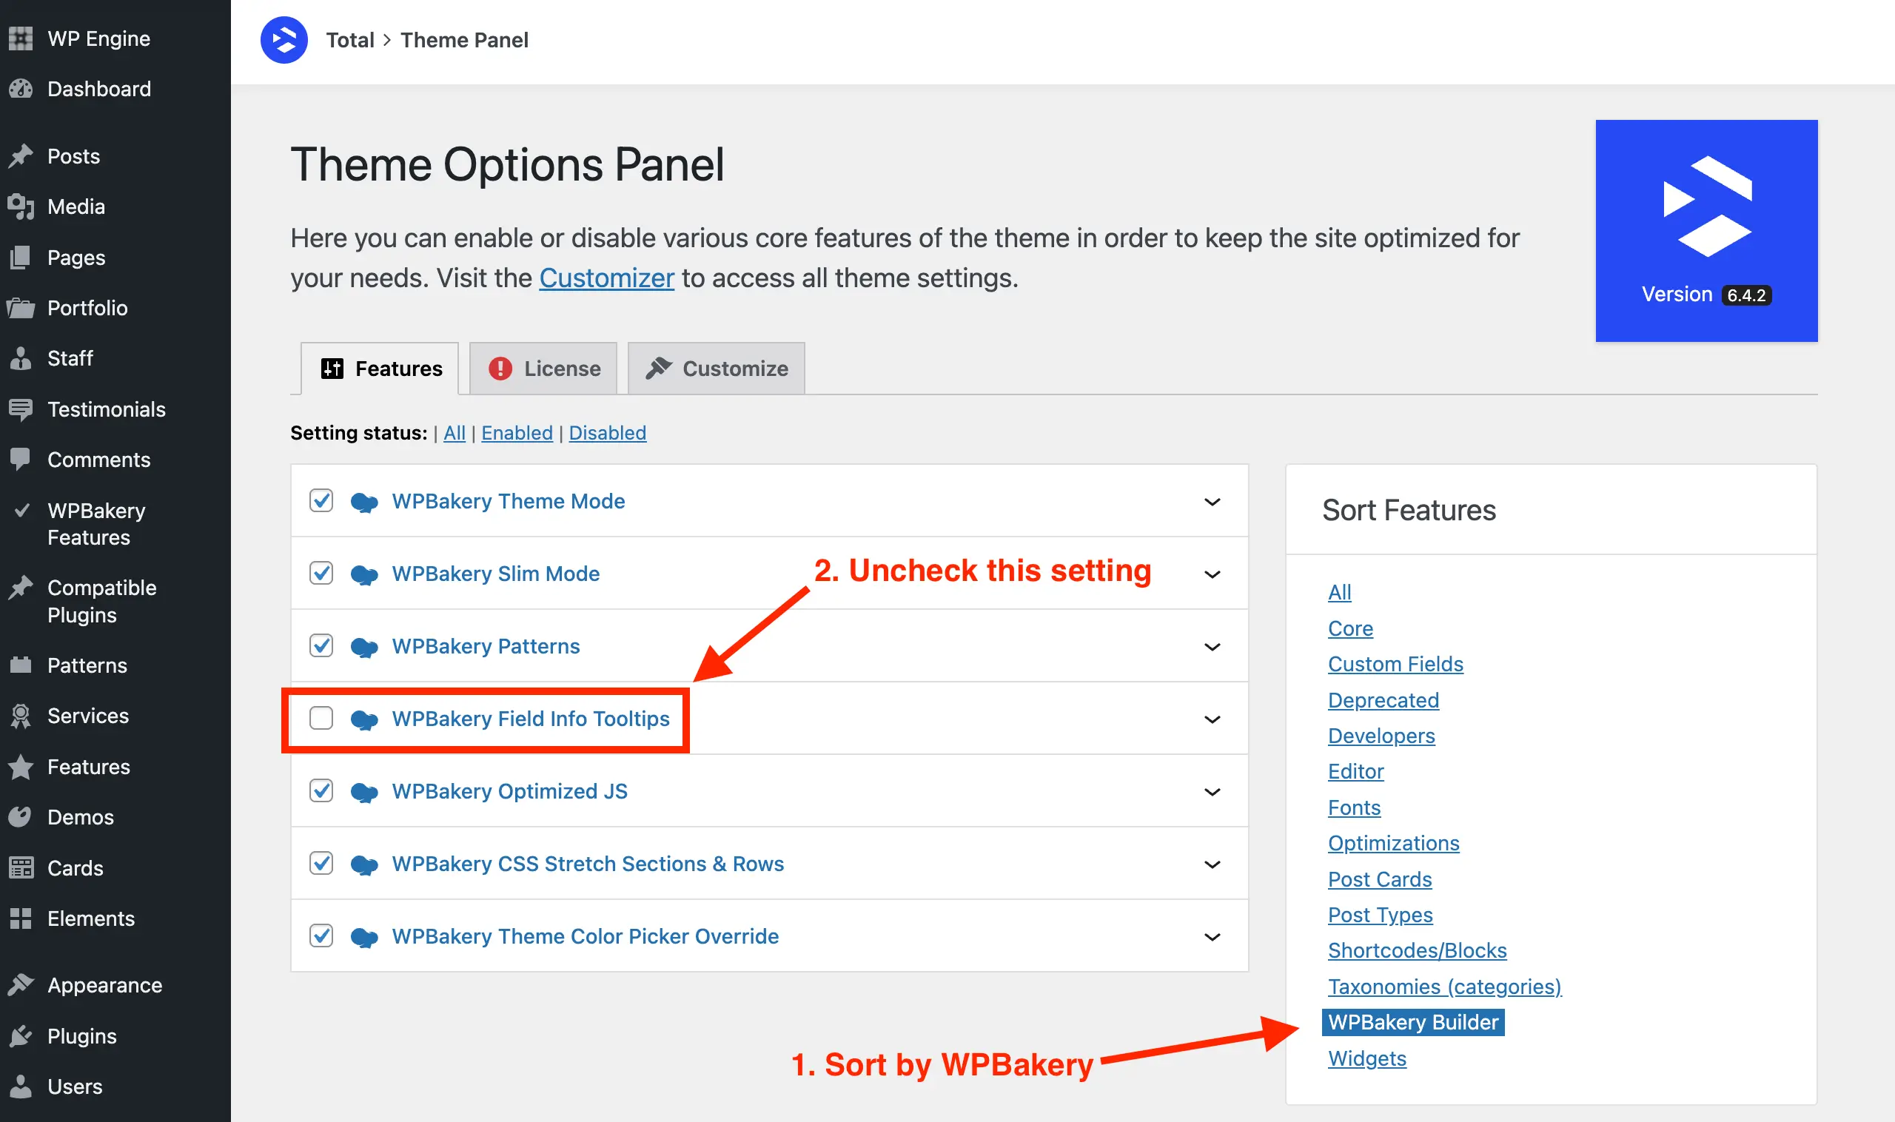This screenshot has height=1122, width=1895.
Task: Expand the WPBakery Slim Mode row chevron
Action: (1213, 574)
